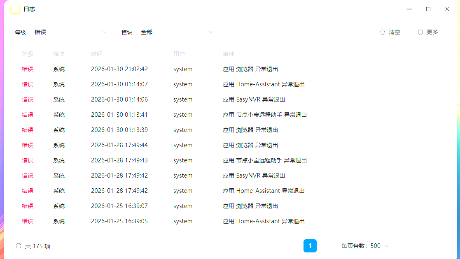460x259 pixels.
Task: Click the broom icon next to 清空
Action: (382, 32)
